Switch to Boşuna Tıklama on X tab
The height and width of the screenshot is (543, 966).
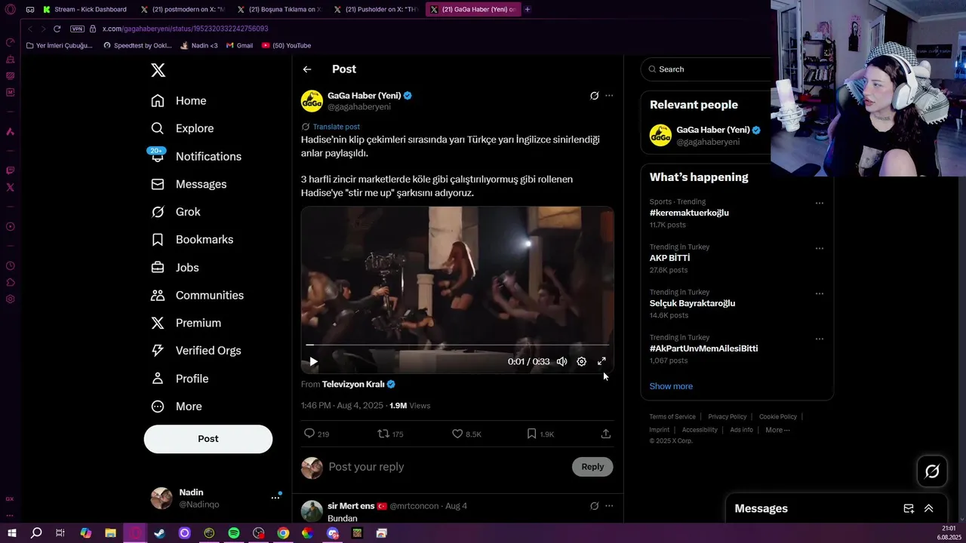click(x=279, y=10)
